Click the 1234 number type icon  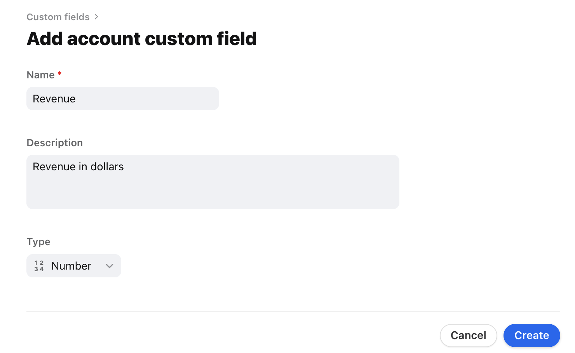(x=39, y=266)
